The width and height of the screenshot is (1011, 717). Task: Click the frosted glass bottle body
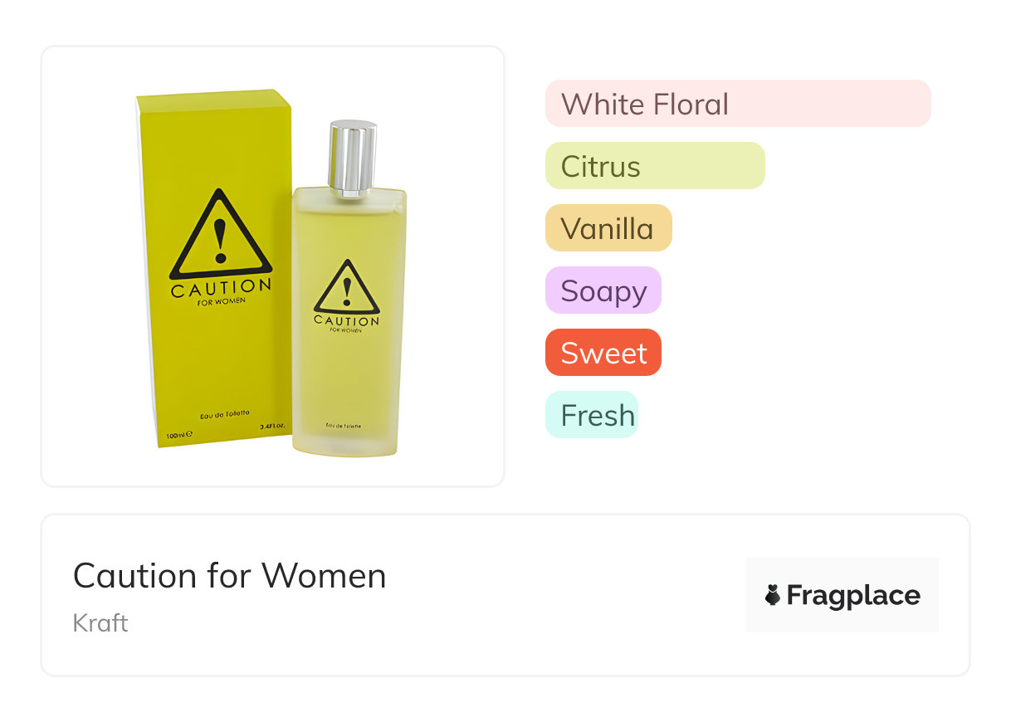click(x=349, y=324)
